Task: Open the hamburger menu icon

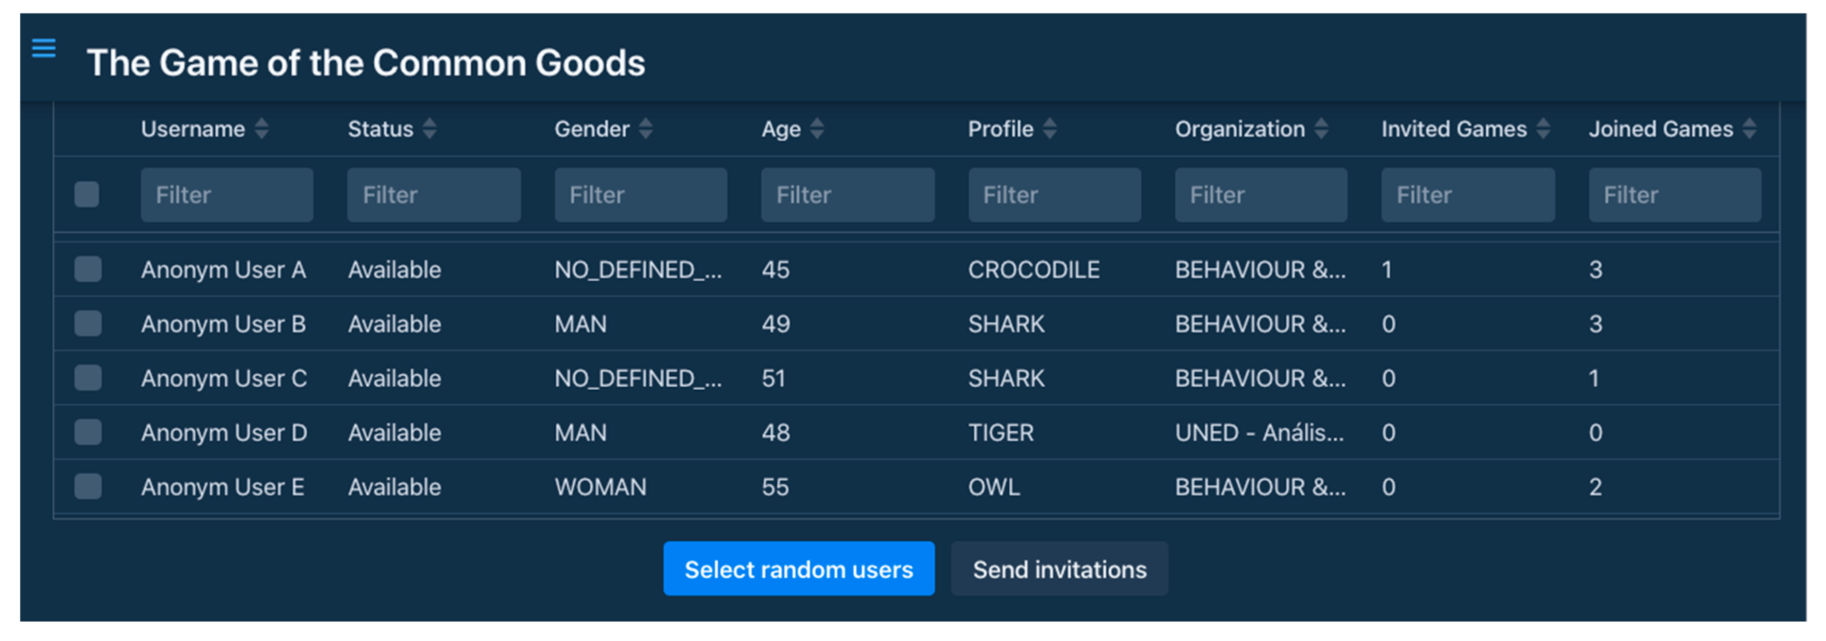Action: [x=44, y=48]
